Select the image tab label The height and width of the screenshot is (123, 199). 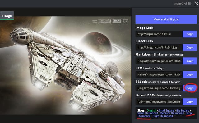point(7,15)
